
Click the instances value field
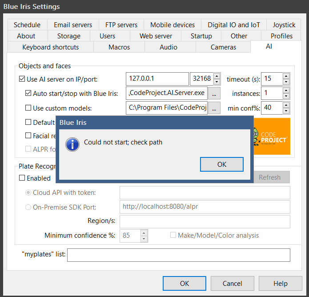(272, 93)
